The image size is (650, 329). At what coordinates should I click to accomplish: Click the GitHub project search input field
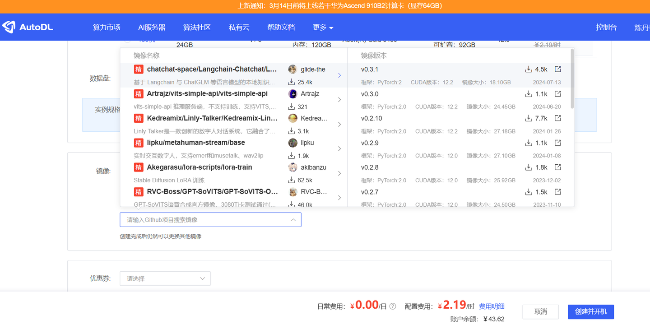point(210,220)
